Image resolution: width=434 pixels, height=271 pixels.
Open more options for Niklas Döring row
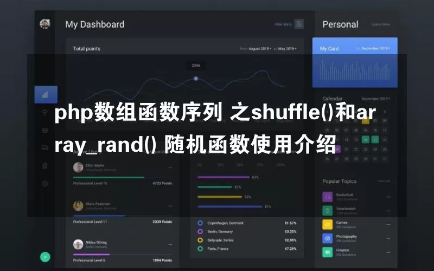pyautogui.click(x=170, y=244)
